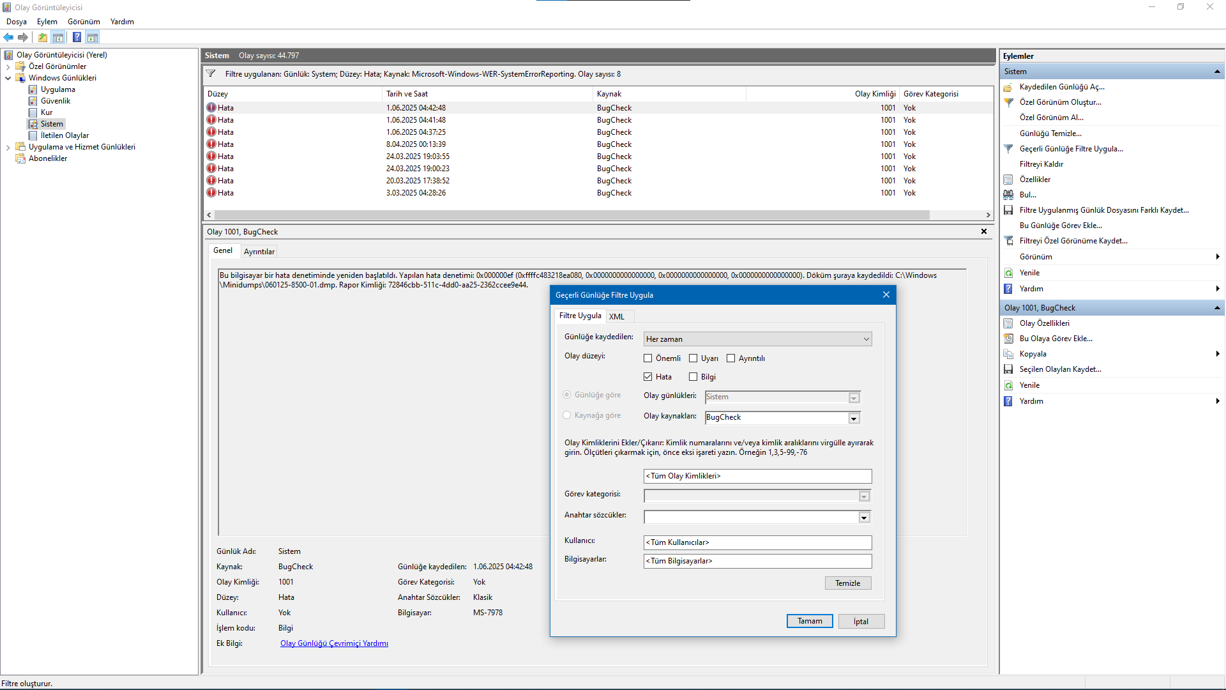
Task: Select the İletilen Olaylar log icon
Action: [x=33, y=135]
